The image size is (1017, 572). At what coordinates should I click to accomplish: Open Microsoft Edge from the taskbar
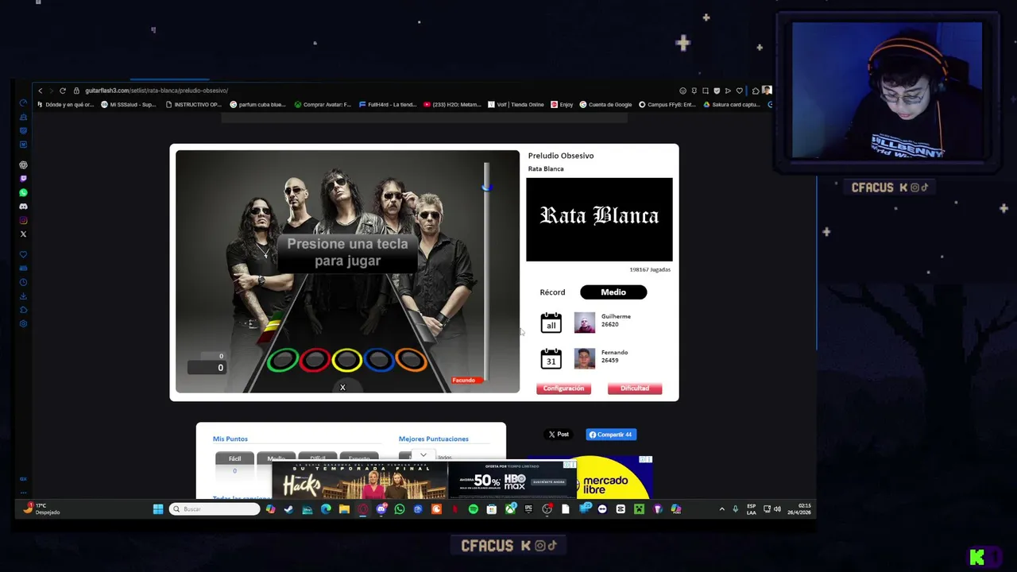click(x=326, y=509)
